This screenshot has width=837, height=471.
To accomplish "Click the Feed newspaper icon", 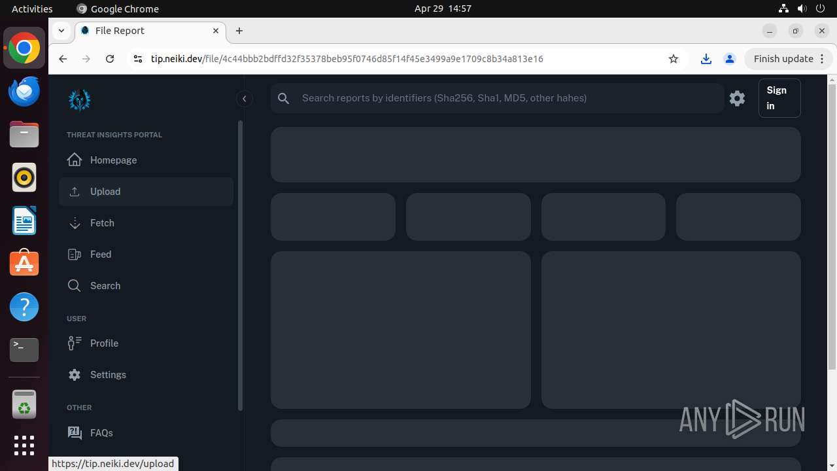I will (75, 254).
